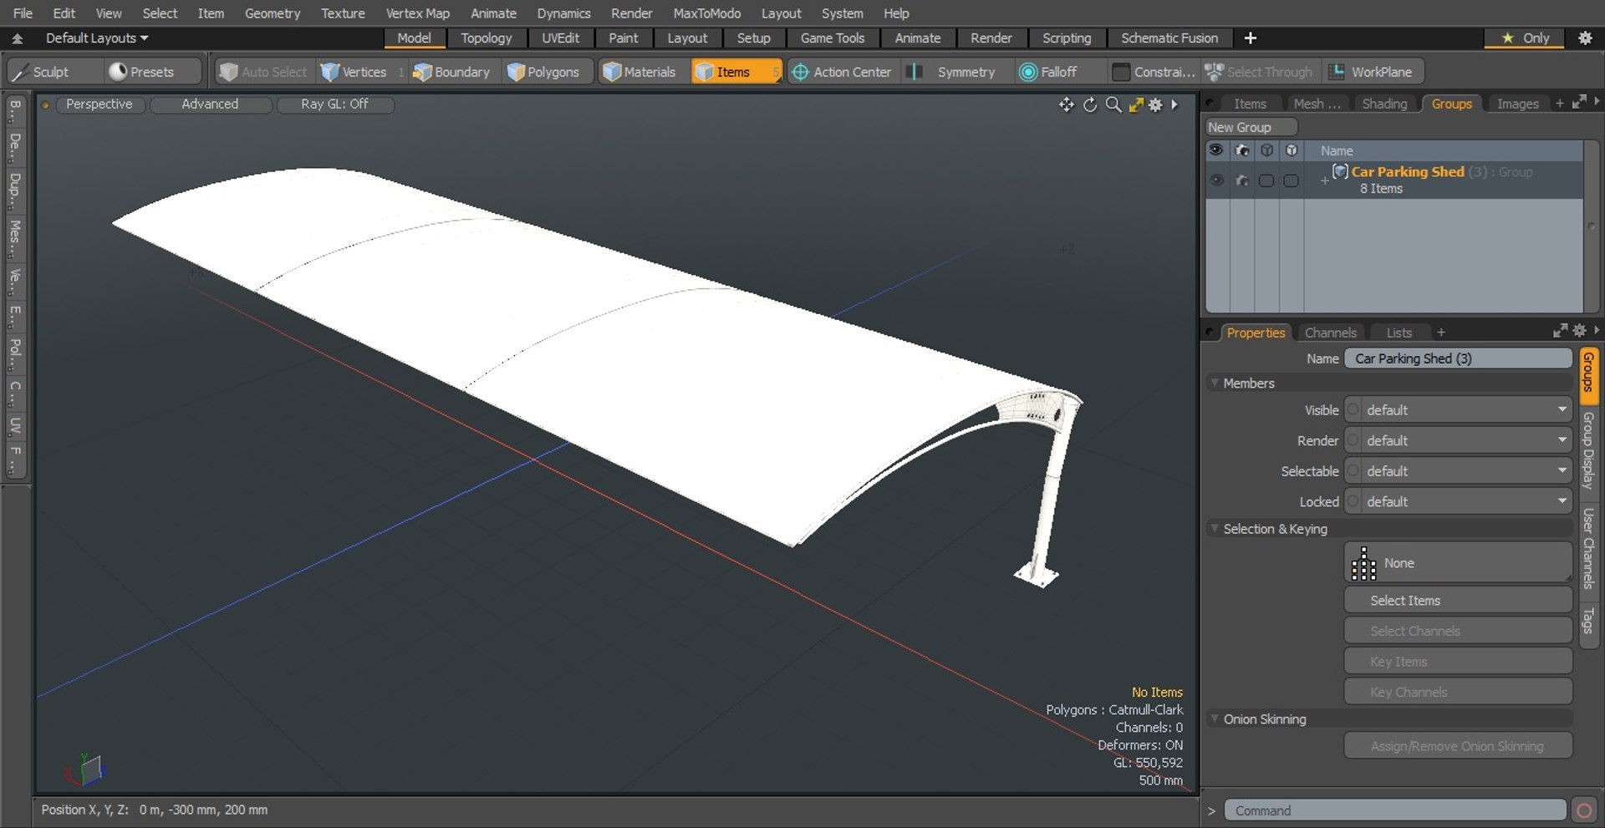This screenshot has width=1605, height=828.
Task: Open the WorkPlane options
Action: pos(1373,72)
